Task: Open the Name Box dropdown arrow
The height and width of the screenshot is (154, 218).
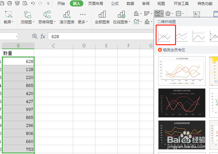Action: [x=16, y=37]
